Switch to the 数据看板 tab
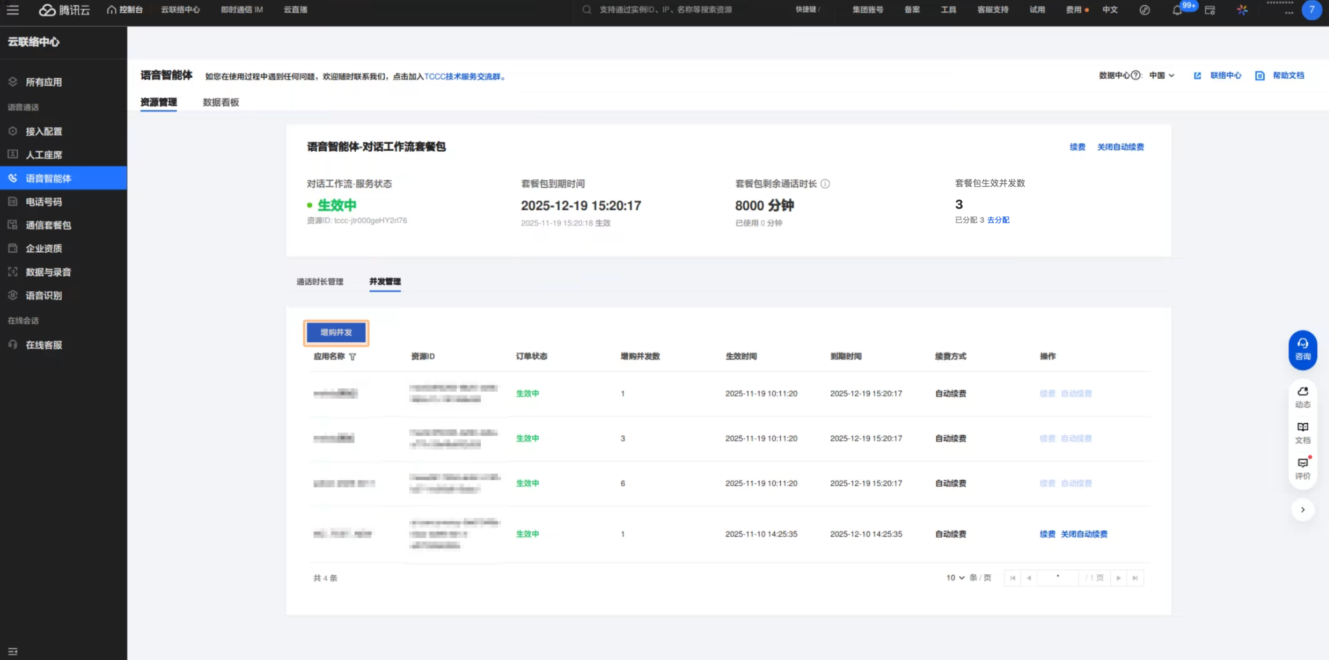This screenshot has width=1329, height=660. (221, 102)
